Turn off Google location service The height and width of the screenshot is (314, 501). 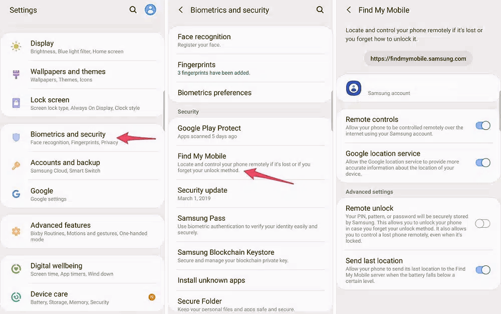482,163
